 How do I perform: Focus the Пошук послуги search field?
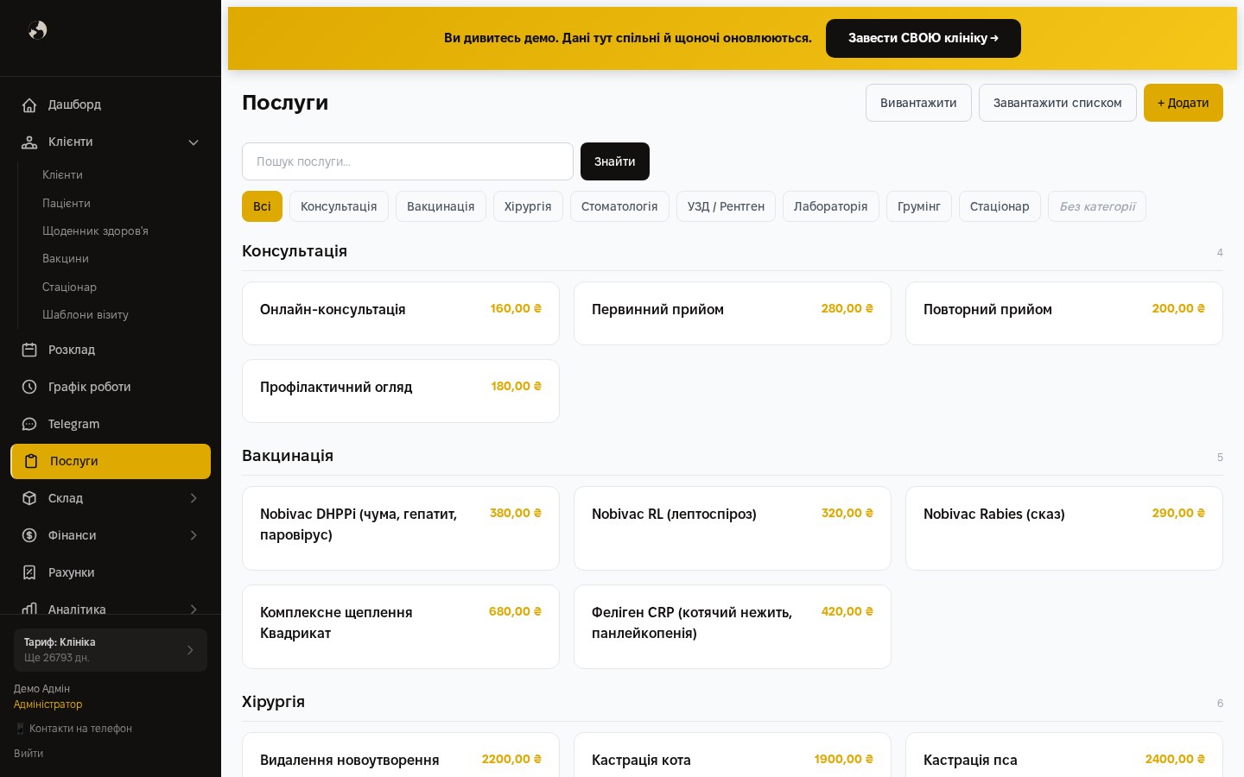point(408,161)
